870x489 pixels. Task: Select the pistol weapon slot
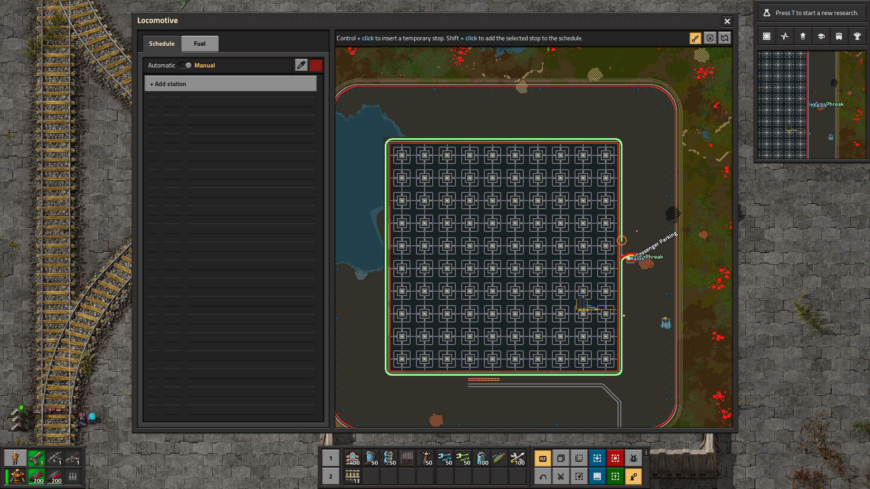point(36,458)
